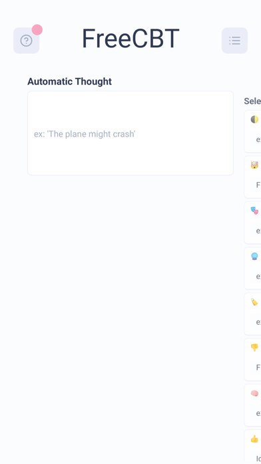Select the half-moon distortion emoji
The height and width of the screenshot is (464, 261).
254,119
